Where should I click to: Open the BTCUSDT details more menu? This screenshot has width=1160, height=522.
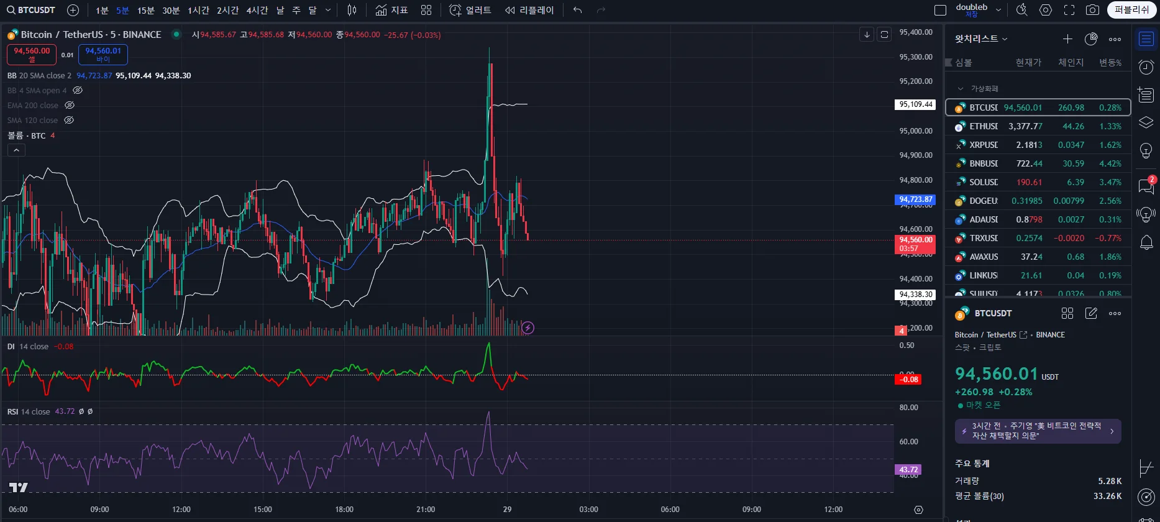1115,313
